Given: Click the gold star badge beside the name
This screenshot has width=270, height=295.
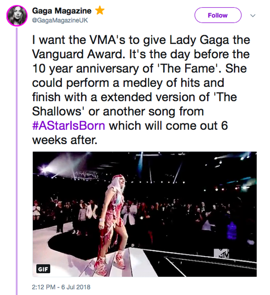Looking at the screenshot, I should (x=99, y=11).
